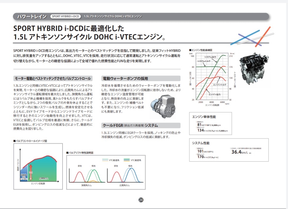
Task: Click the red VTC double arrow in diagram
Action: 31,172
